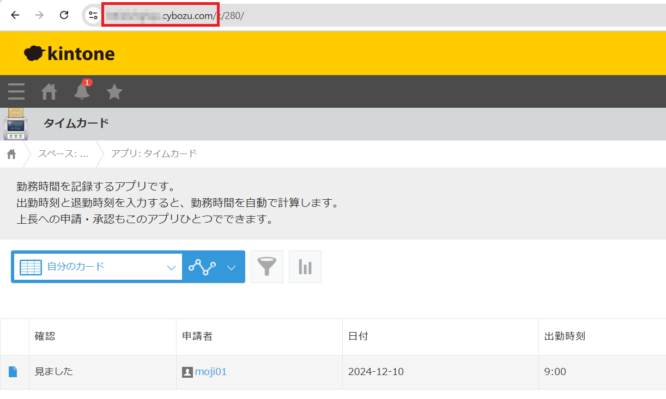
Task: Open the graph/aggregation chart icon
Action: (305, 266)
